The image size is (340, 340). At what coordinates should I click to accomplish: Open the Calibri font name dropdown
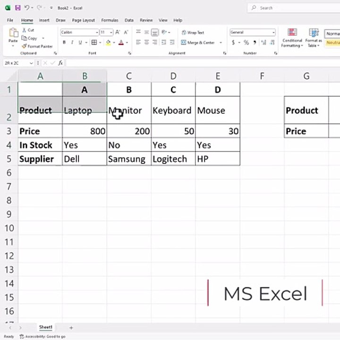point(97,33)
